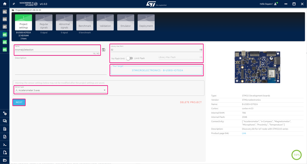This screenshot has height=164, width=307.
Task: Click the version label v4.4.0
Action: tap(43, 4)
